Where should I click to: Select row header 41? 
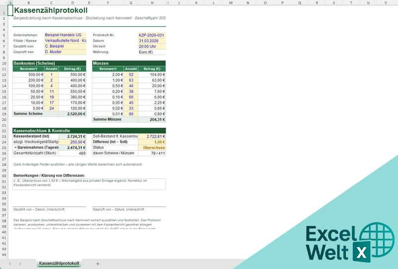(4, 238)
